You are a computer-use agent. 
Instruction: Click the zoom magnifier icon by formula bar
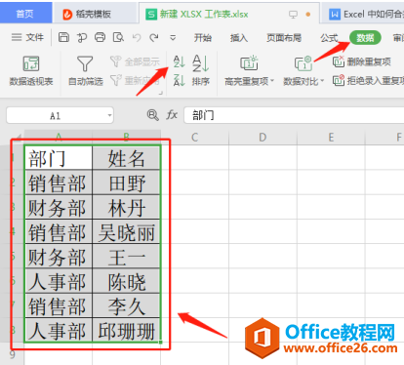pyautogui.click(x=152, y=115)
